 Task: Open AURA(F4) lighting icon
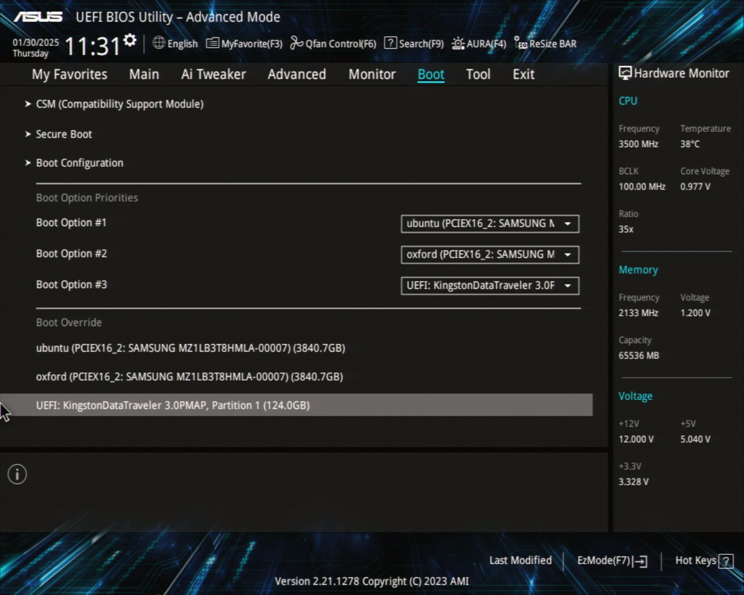458,44
